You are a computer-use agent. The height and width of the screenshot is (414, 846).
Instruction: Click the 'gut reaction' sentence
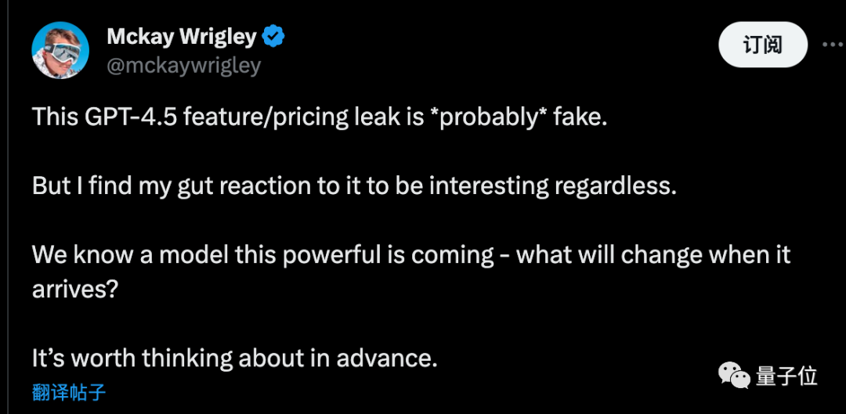click(x=354, y=186)
